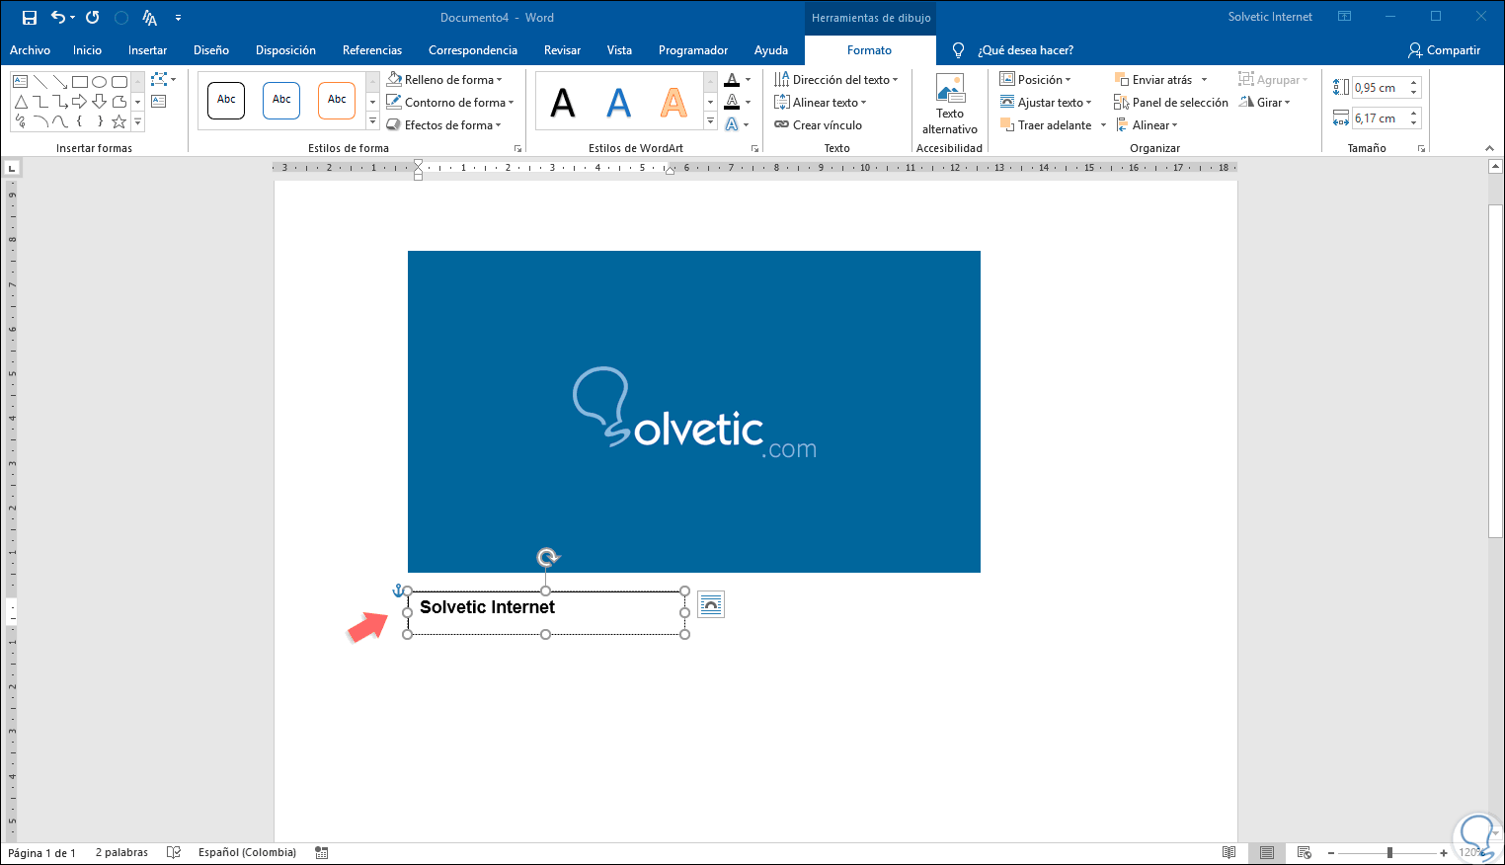Undo the last action
Screen dimensions: 1505x865
(59, 18)
